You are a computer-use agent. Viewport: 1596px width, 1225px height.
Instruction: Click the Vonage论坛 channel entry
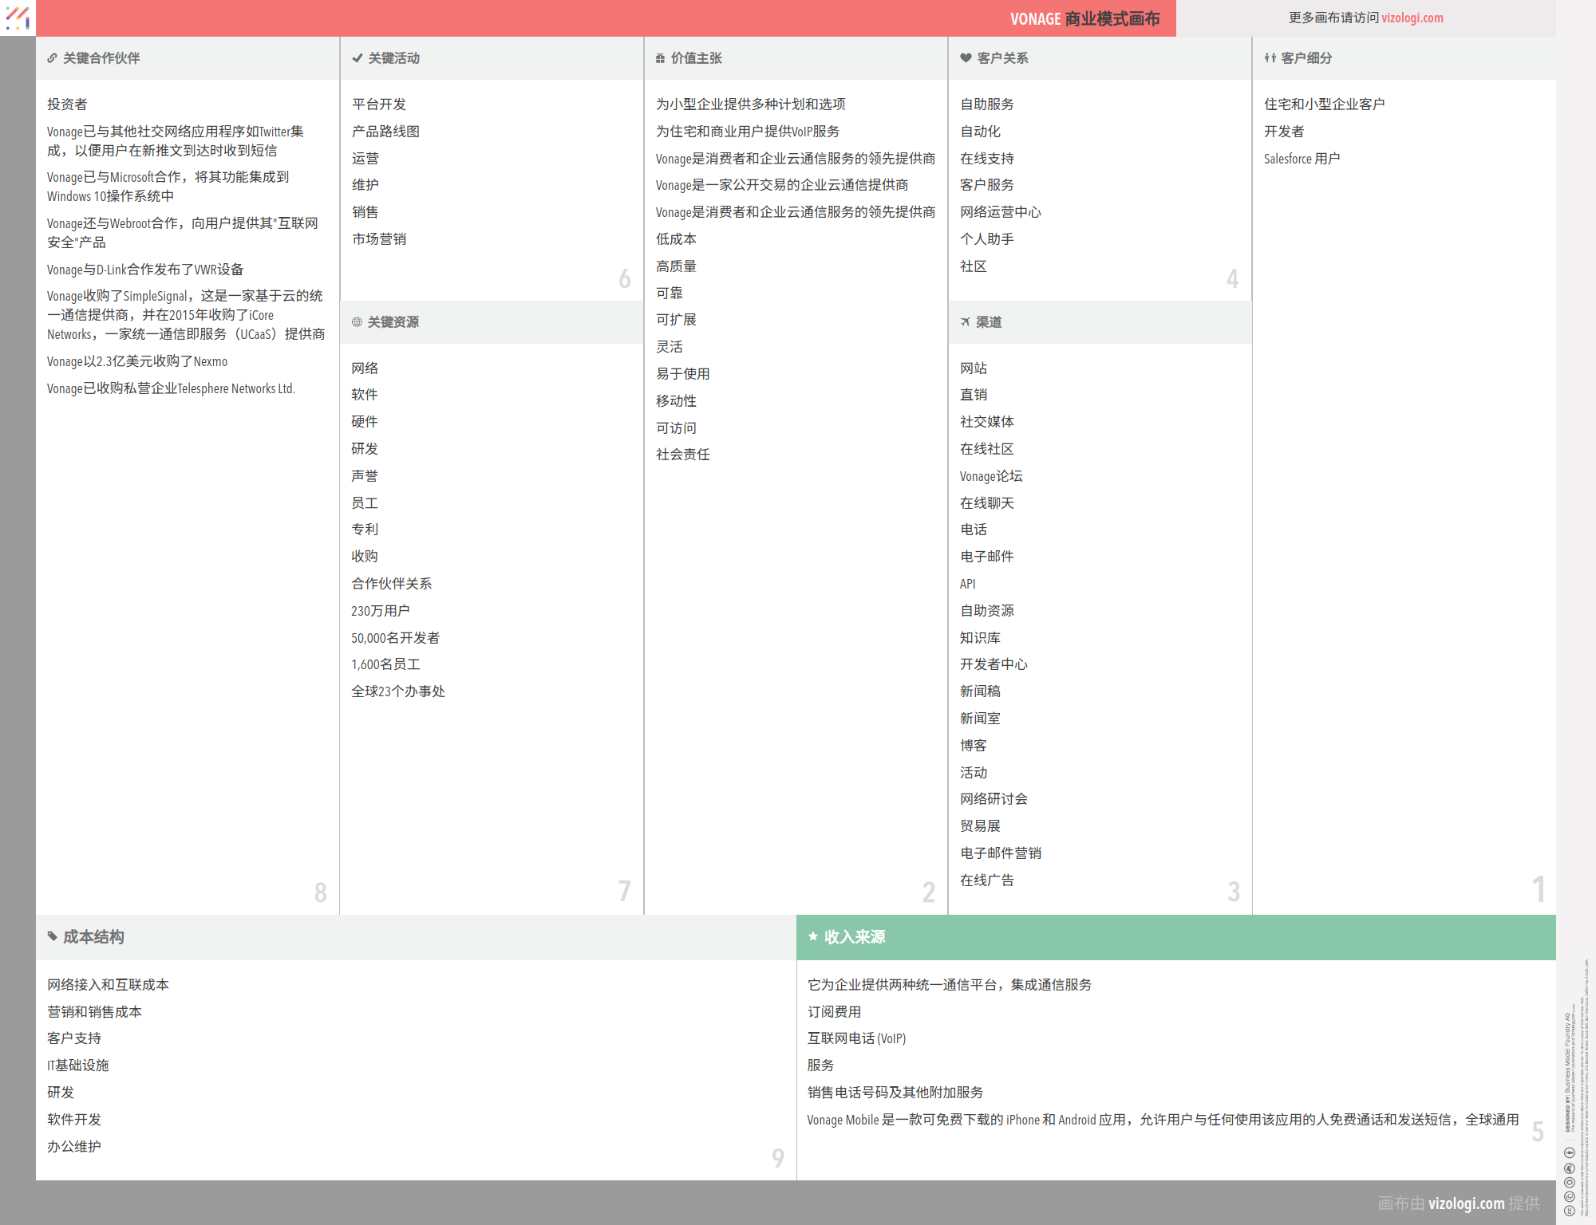tap(990, 476)
